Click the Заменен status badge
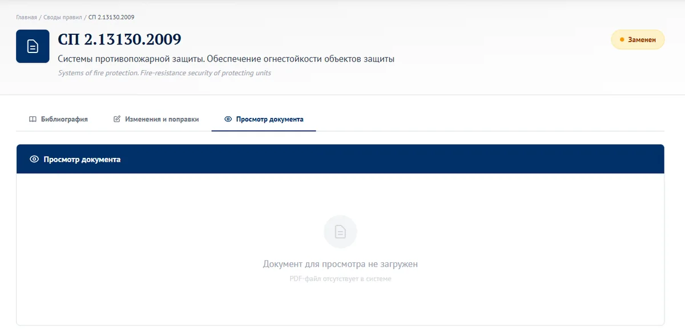This screenshot has height=333, width=685. [638, 40]
